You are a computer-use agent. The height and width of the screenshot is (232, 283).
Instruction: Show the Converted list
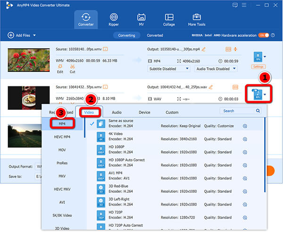pos(155,35)
